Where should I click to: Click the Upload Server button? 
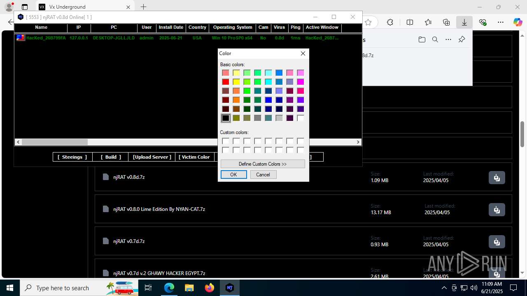(x=152, y=157)
